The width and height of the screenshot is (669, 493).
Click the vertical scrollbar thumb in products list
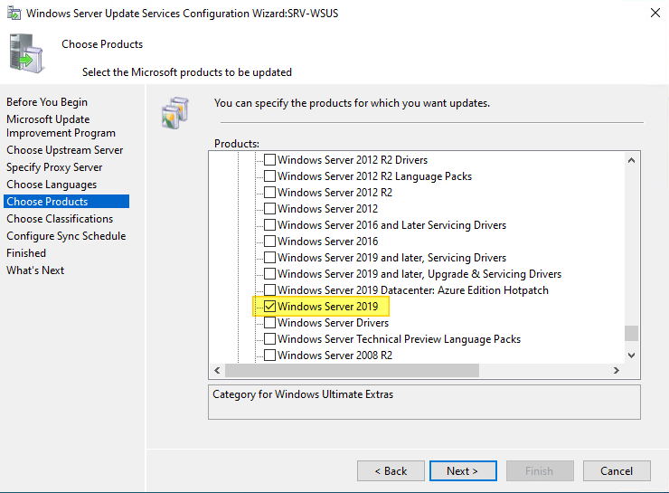[631, 334]
